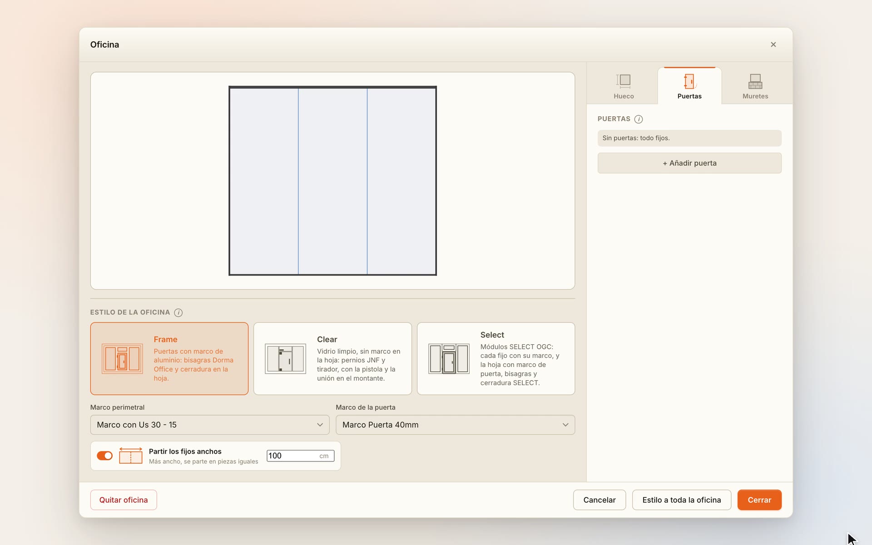
Task: Switch to the Puertas tab
Action: [689, 86]
